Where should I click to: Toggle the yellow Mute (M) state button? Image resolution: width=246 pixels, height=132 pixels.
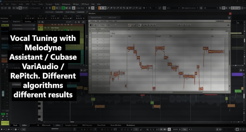coord(54,8)
